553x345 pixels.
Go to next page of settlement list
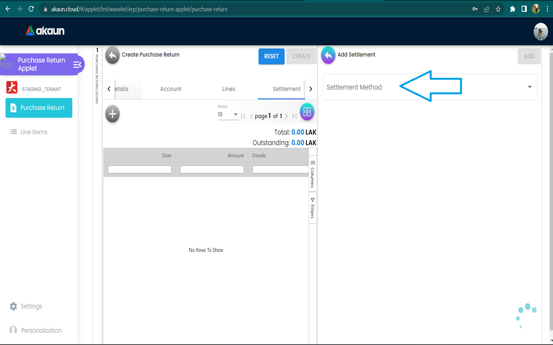coord(286,116)
